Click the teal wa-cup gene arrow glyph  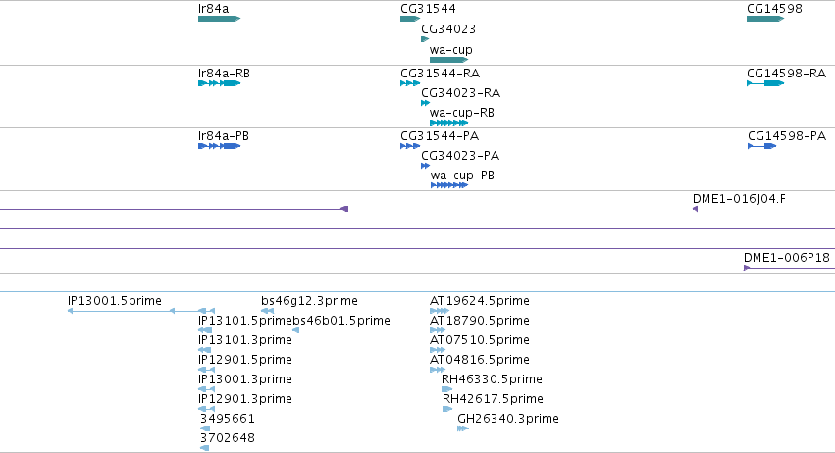(449, 60)
